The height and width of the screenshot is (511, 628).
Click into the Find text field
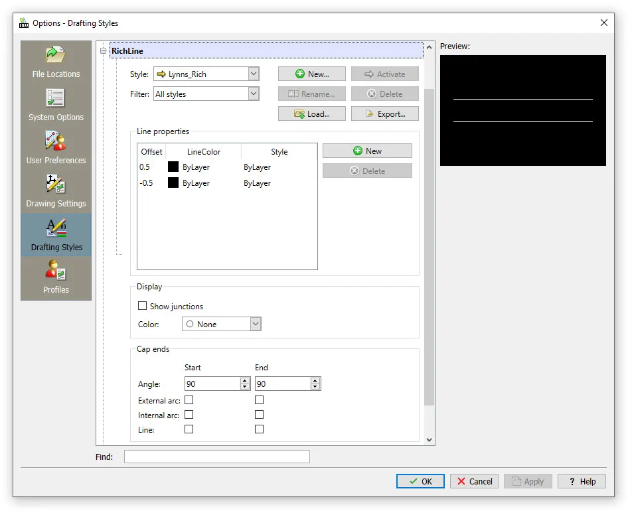coord(216,457)
